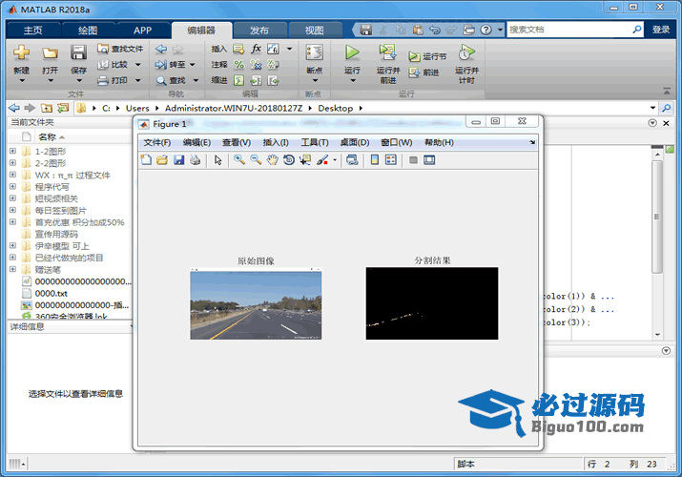This screenshot has height=477, width=682.
Task: Click the 断点 (Breakpoints) icon
Action: [x=314, y=52]
